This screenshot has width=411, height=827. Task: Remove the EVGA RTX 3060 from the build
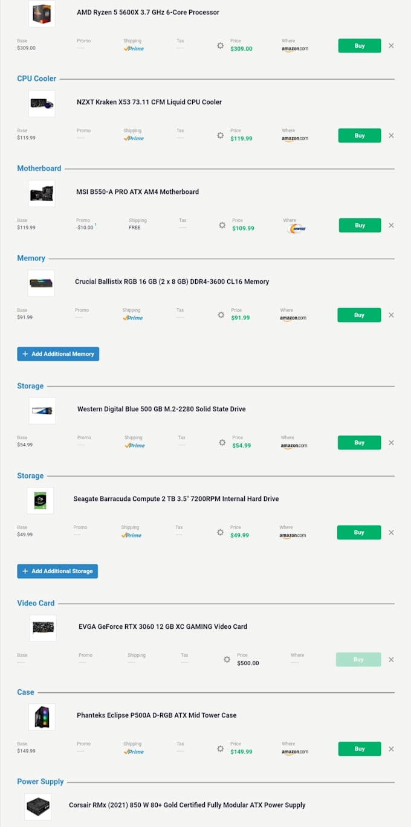click(391, 659)
